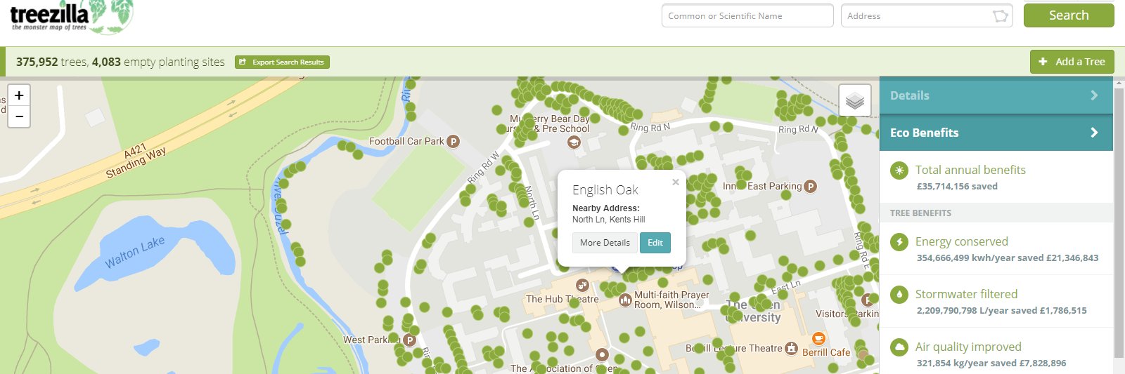Click Football Car Park parking marker
The width and height of the screenshot is (1125, 374).
point(454,142)
